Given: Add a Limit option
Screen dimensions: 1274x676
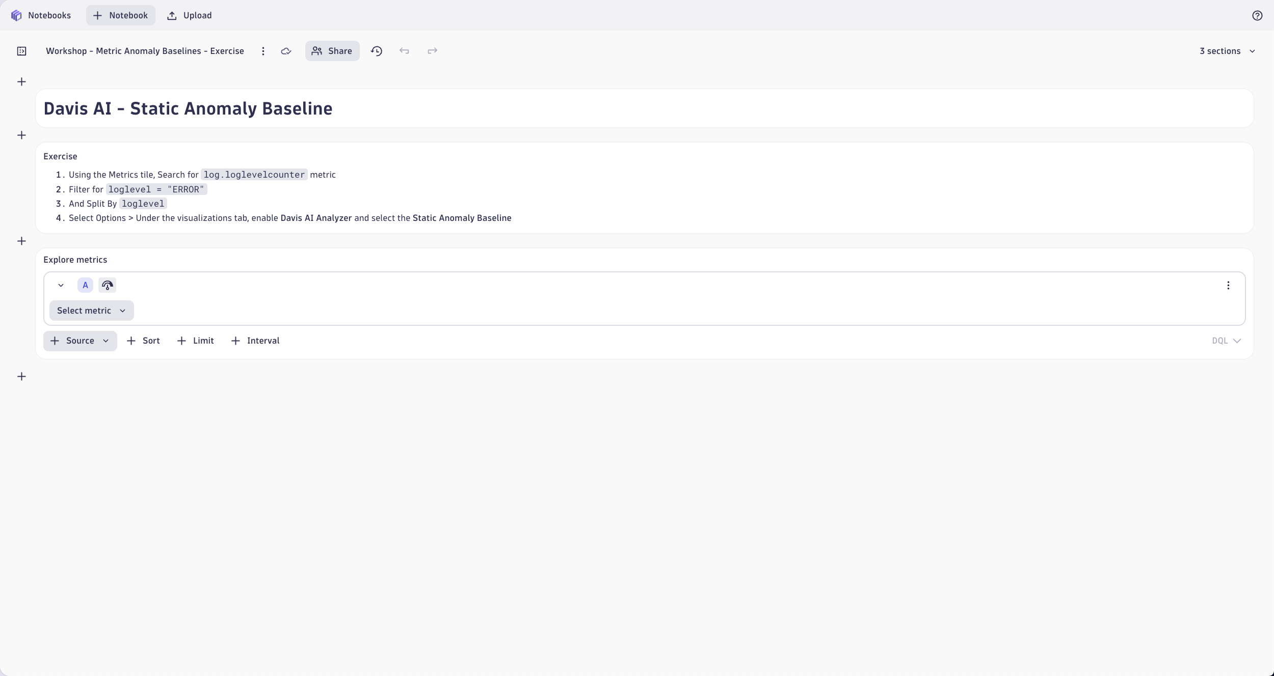Looking at the screenshot, I should pos(195,341).
